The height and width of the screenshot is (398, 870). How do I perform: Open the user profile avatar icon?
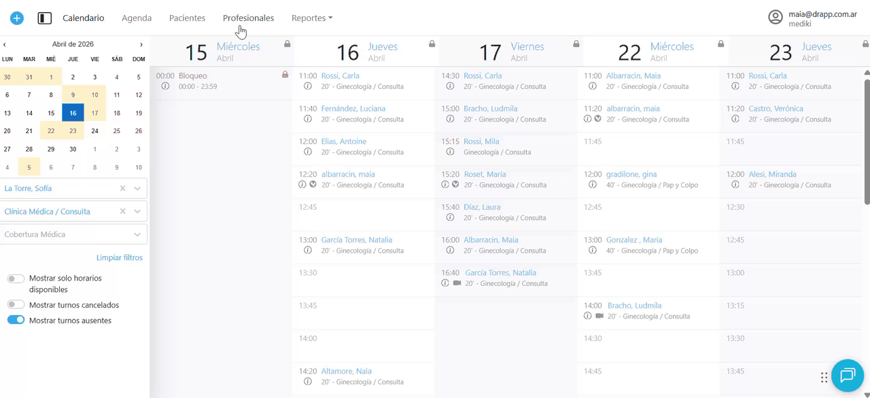776,18
